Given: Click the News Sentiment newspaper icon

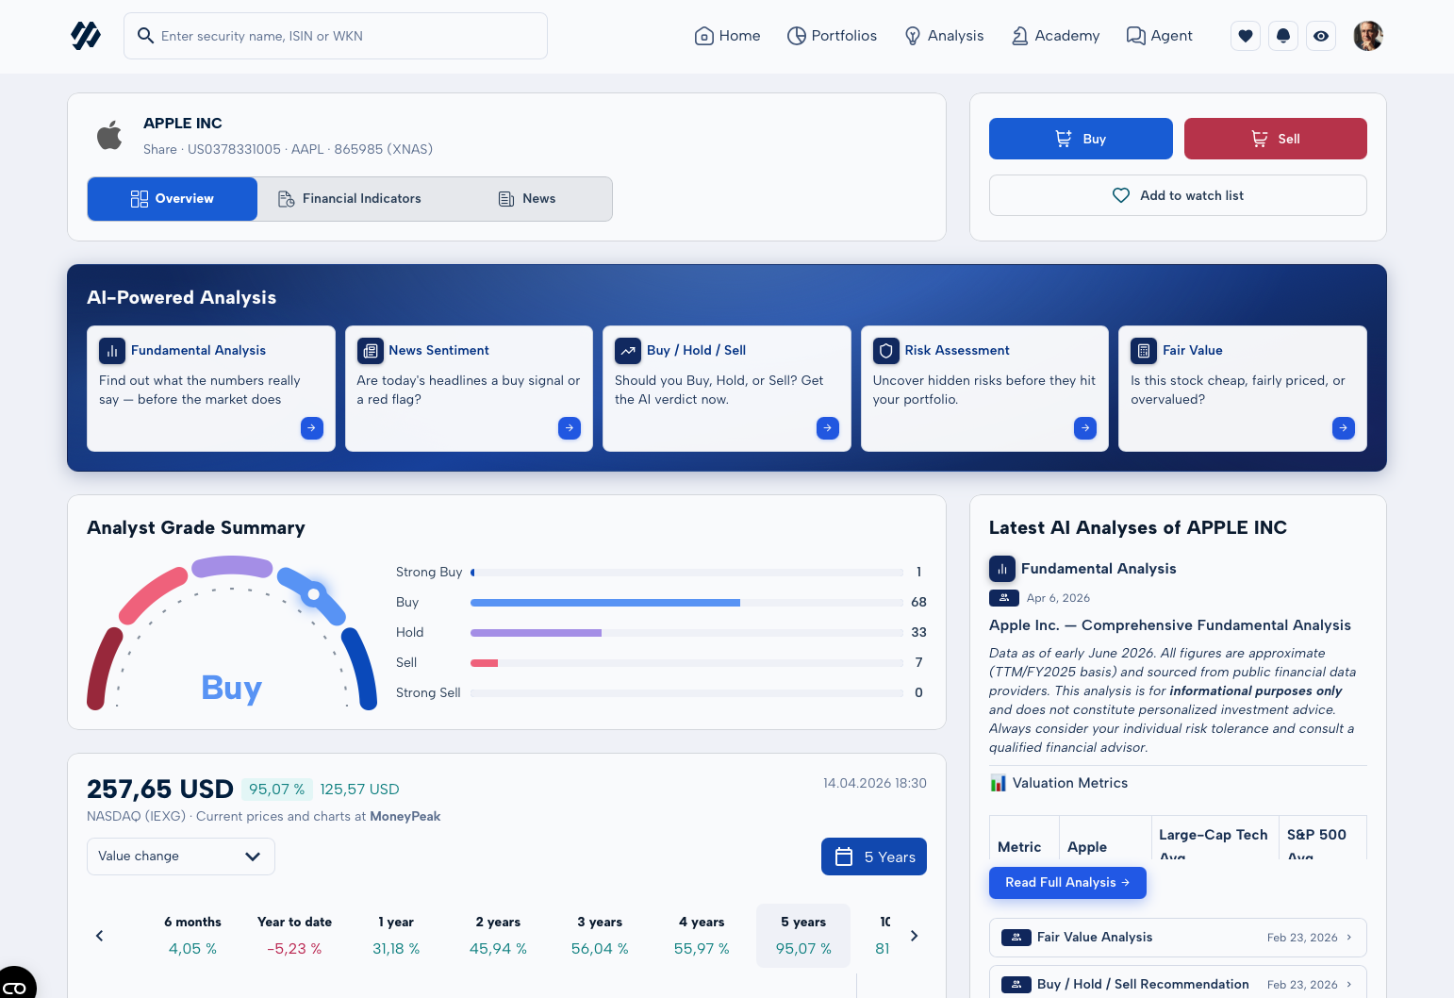Looking at the screenshot, I should point(370,350).
